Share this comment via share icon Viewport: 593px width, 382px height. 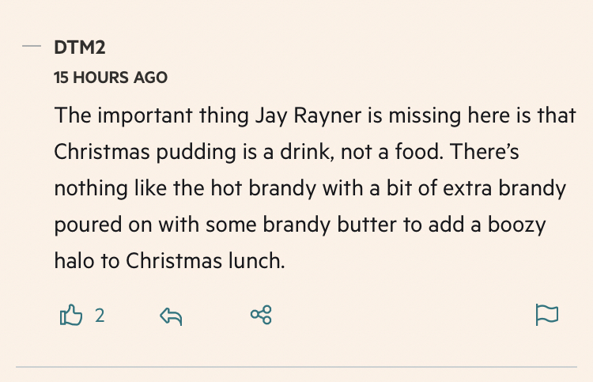(x=261, y=316)
